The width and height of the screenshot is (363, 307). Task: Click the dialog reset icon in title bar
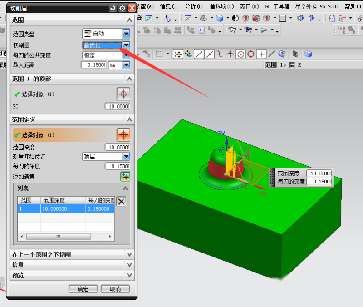pos(113,8)
